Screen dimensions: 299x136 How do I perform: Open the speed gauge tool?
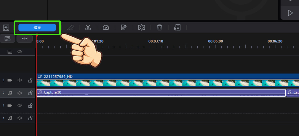pos(106,27)
